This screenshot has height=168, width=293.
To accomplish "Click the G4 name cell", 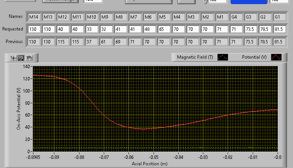I will tap(236, 17).
